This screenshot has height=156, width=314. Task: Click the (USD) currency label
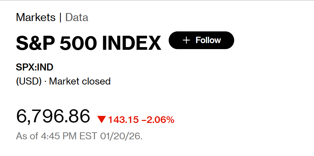(x=29, y=81)
